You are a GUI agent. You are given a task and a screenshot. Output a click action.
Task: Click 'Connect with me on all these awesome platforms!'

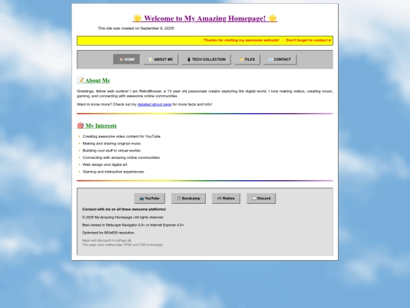coord(124,209)
